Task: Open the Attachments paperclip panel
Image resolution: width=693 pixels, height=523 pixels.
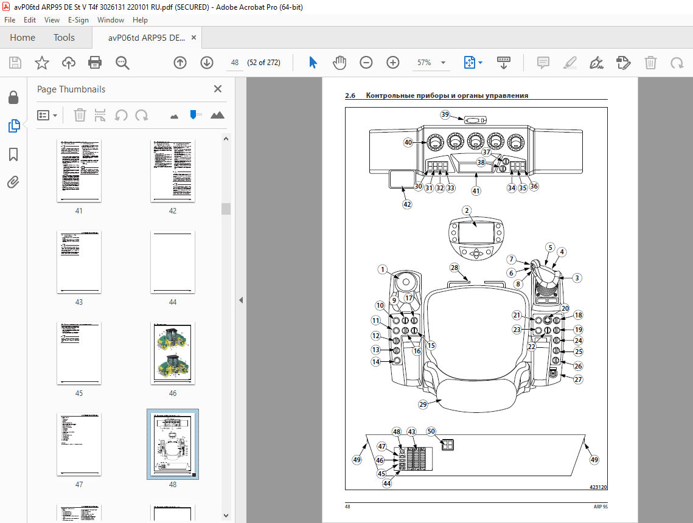Action: tap(14, 182)
